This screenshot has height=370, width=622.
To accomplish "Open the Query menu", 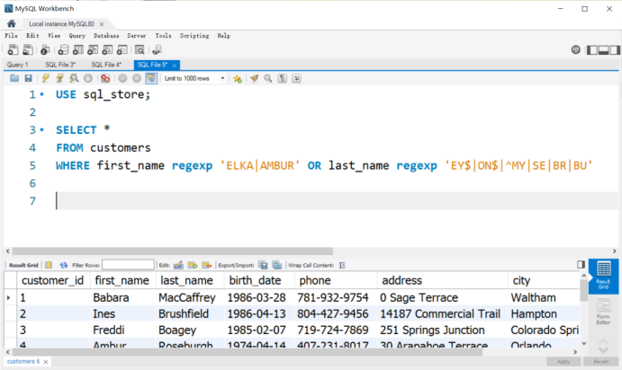I will [77, 36].
